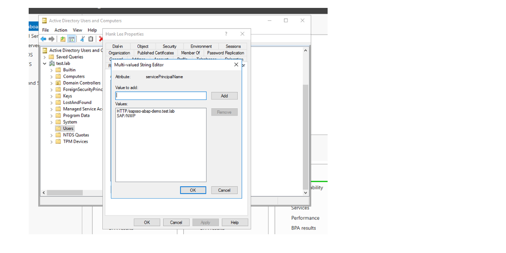Screen dimensions: 506x253
Task: Open the View menu
Action: tap(78, 30)
